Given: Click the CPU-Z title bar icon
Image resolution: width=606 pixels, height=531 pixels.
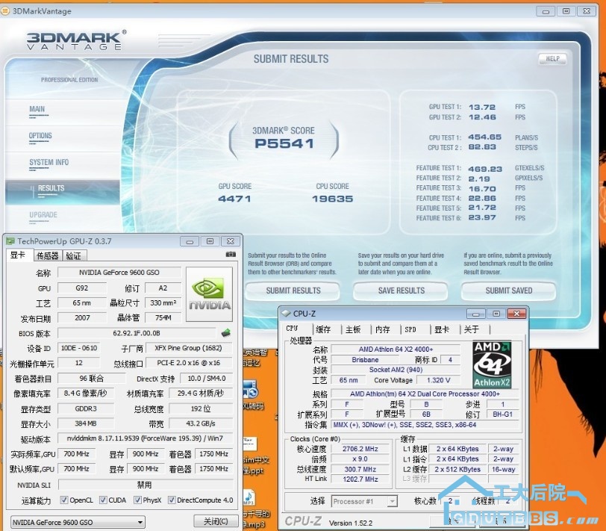Looking at the screenshot, I should point(286,314).
